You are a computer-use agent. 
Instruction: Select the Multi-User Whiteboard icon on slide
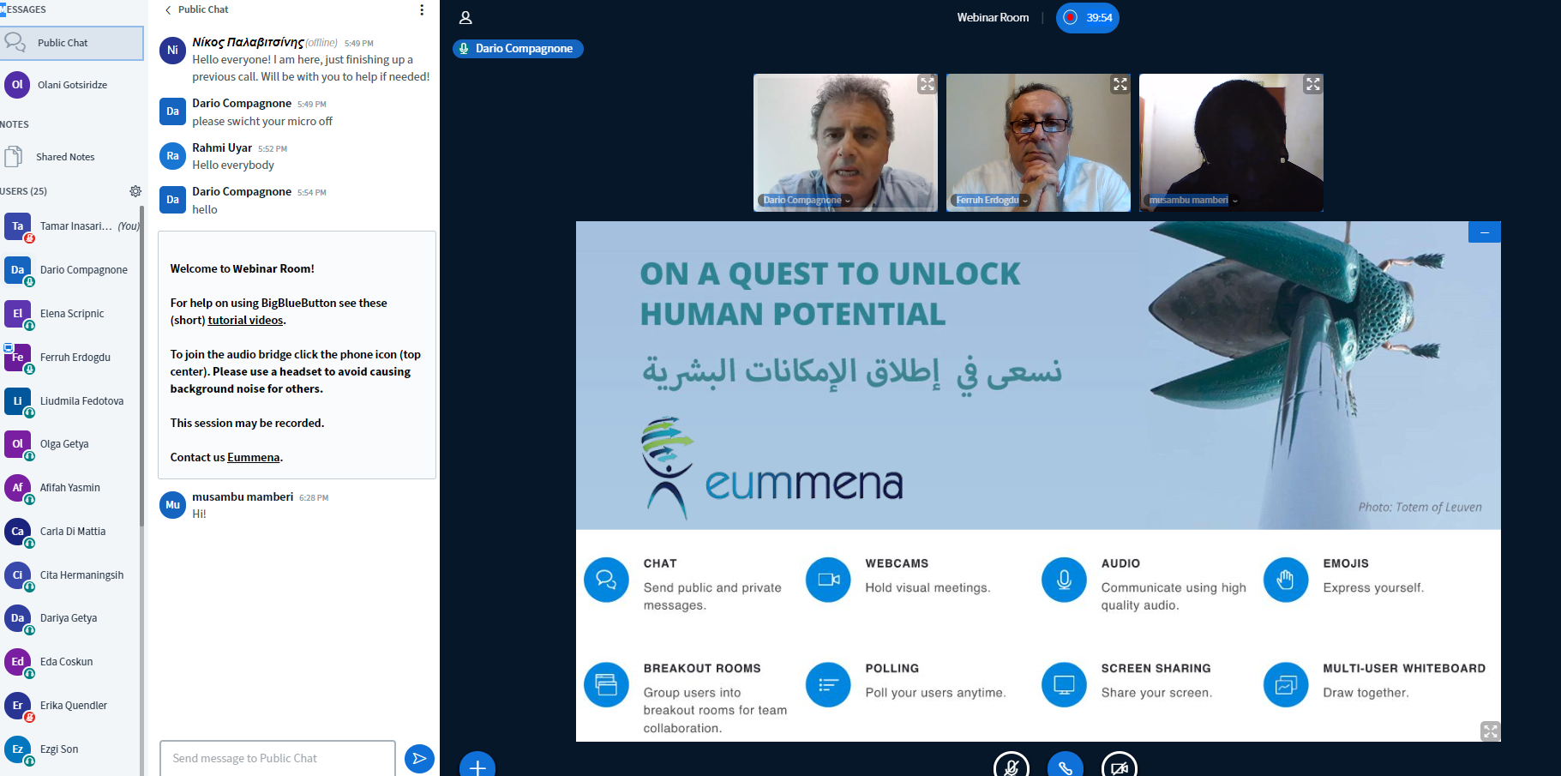point(1286,684)
